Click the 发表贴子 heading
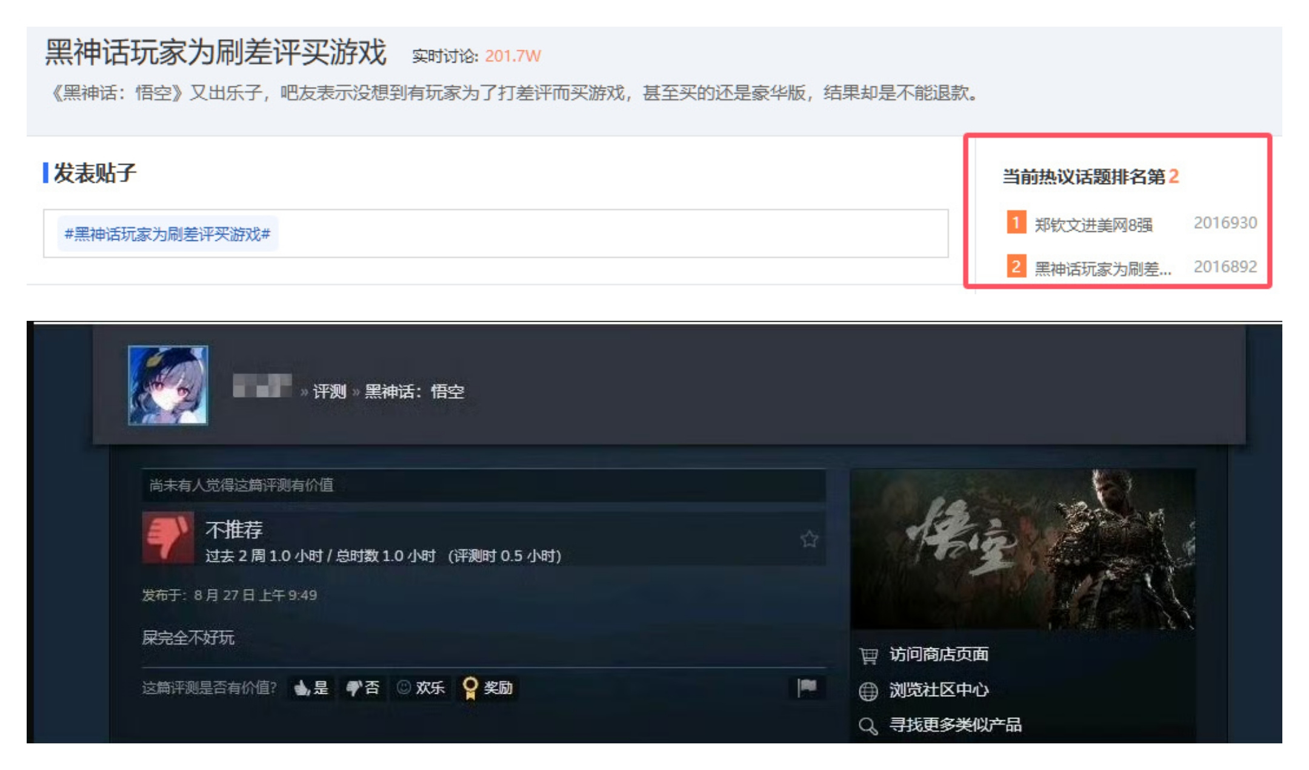Image resolution: width=1309 pixels, height=770 pixels. tap(95, 173)
